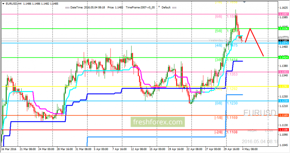
Task: Click the 31 Mar 08:00 time label
Action: point(83,149)
